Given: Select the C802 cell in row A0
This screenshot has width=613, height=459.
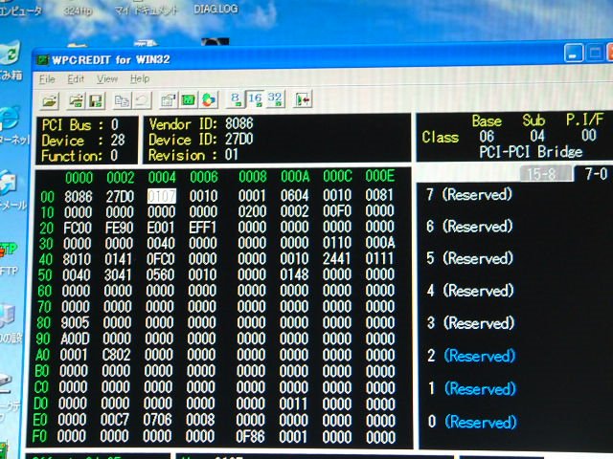Looking at the screenshot, I should tap(117, 355).
